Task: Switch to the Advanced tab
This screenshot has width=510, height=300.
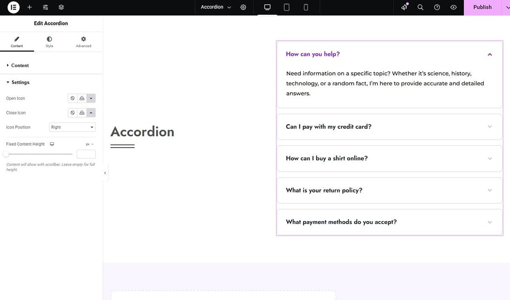Action: (x=83, y=42)
